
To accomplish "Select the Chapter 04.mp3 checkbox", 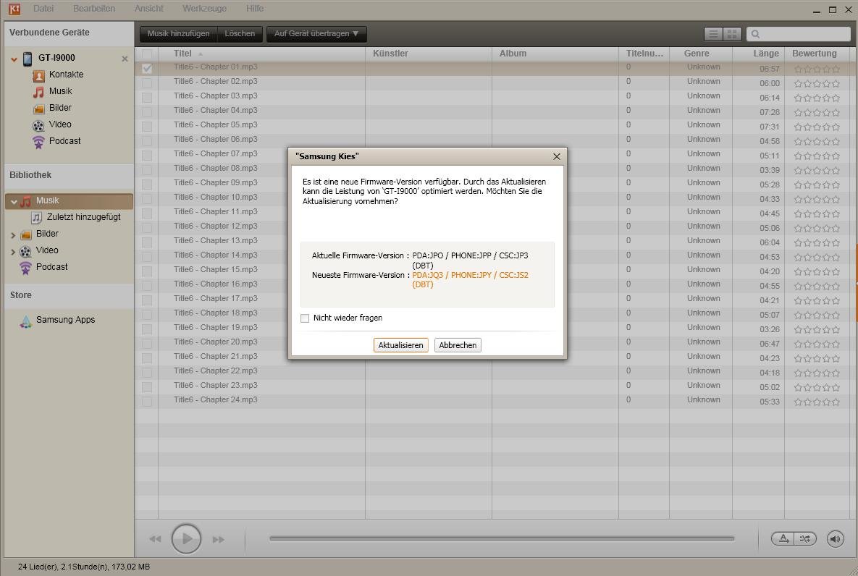I will [x=147, y=111].
